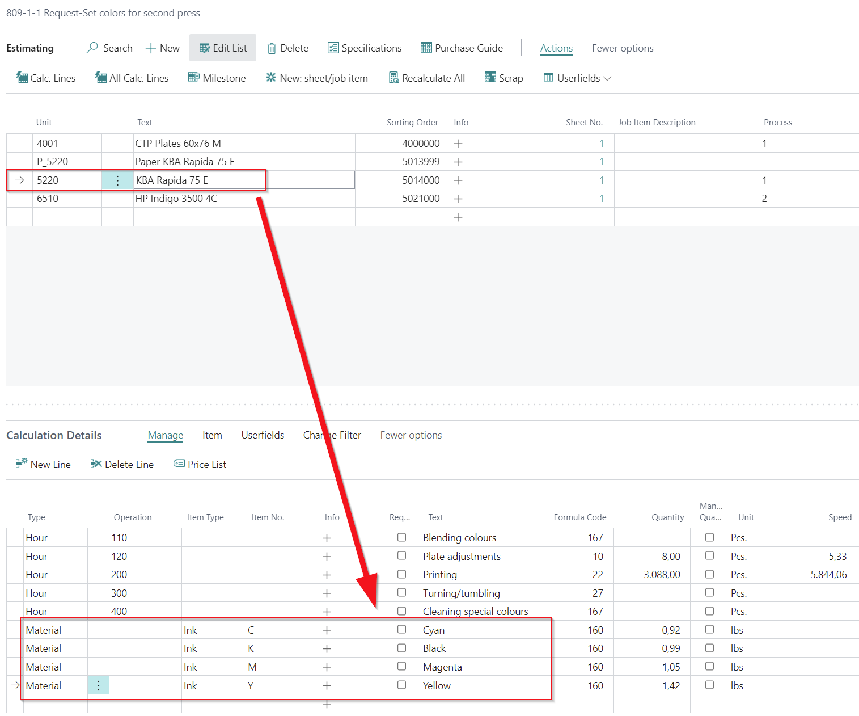Image resolution: width=859 pixels, height=716 pixels.
Task: Click Info plus for Blending colours line
Action: 327,538
